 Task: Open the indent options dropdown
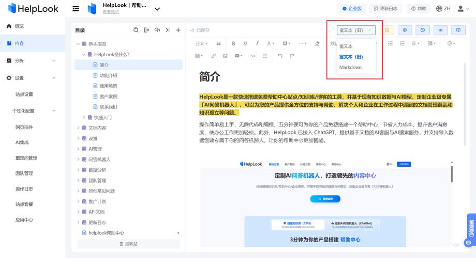(432, 44)
